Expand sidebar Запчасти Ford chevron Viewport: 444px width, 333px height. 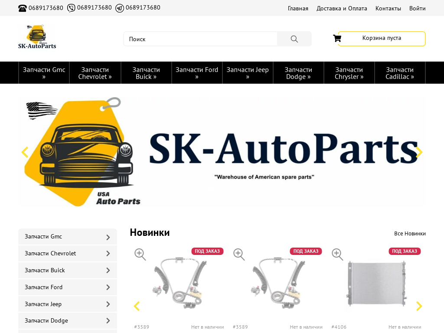point(108,287)
